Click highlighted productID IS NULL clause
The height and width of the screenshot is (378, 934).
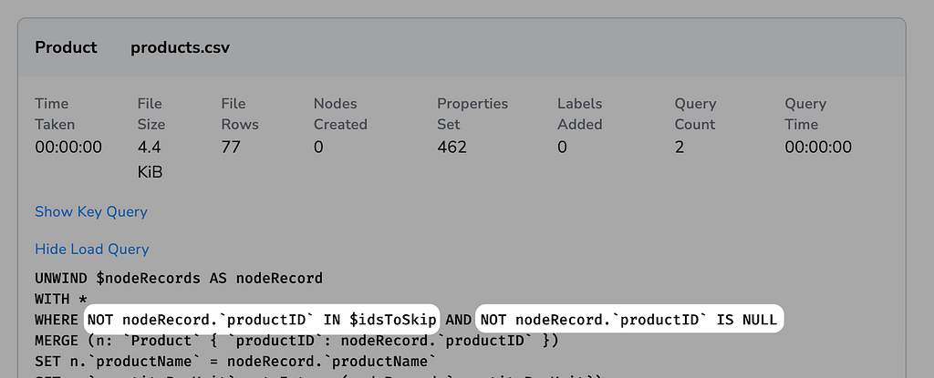pos(628,320)
